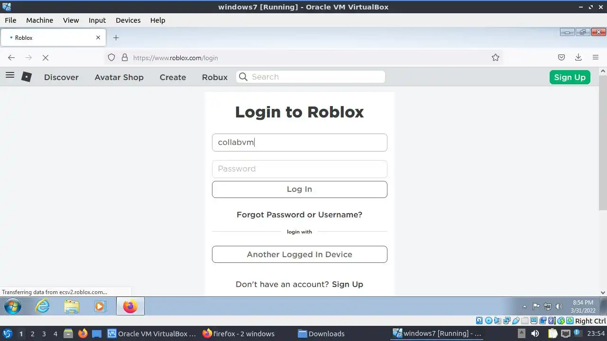Open the Roblox Discover page
Image resolution: width=607 pixels, height=341 pixels.
61,77
